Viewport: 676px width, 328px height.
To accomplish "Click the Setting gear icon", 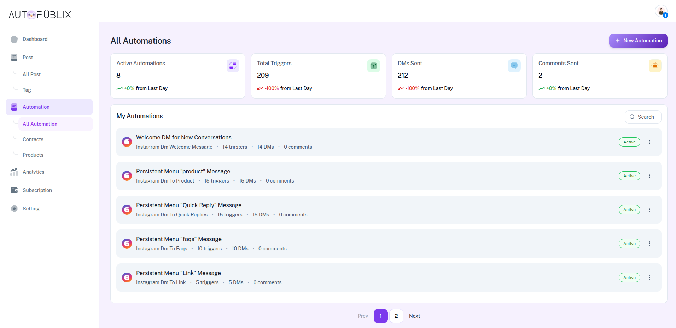I will click(14, 209).
